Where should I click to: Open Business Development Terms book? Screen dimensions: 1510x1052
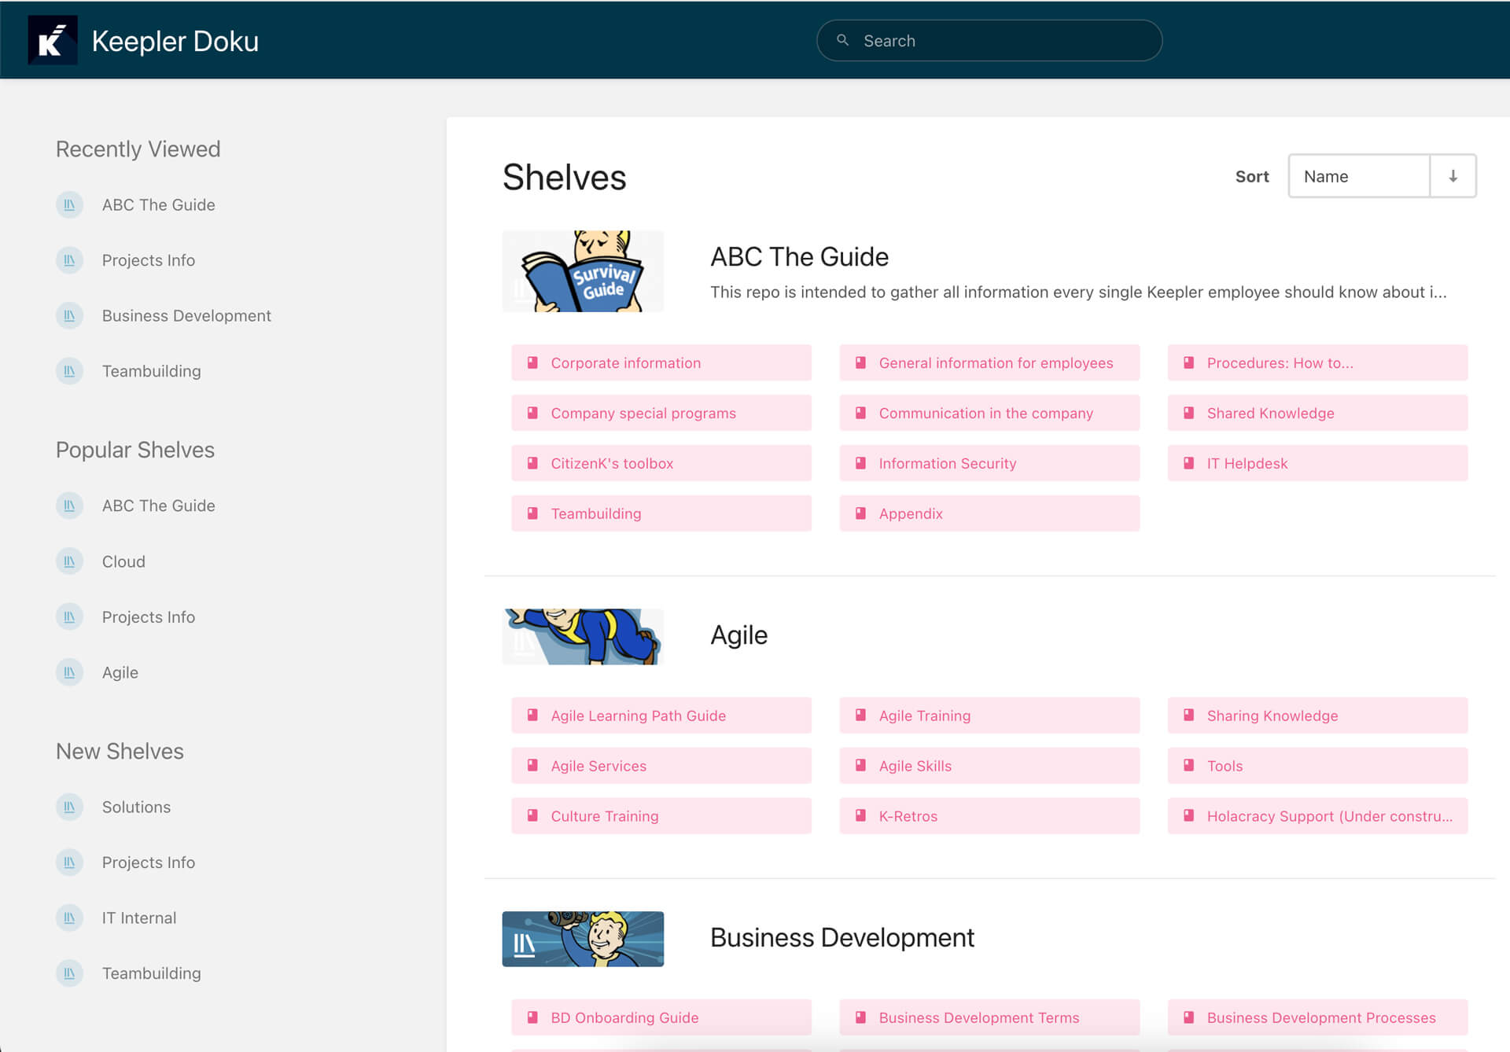pos(989,1017)
